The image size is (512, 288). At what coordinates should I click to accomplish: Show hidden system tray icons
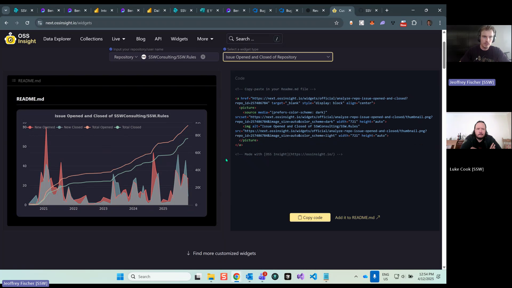(356, 277)
